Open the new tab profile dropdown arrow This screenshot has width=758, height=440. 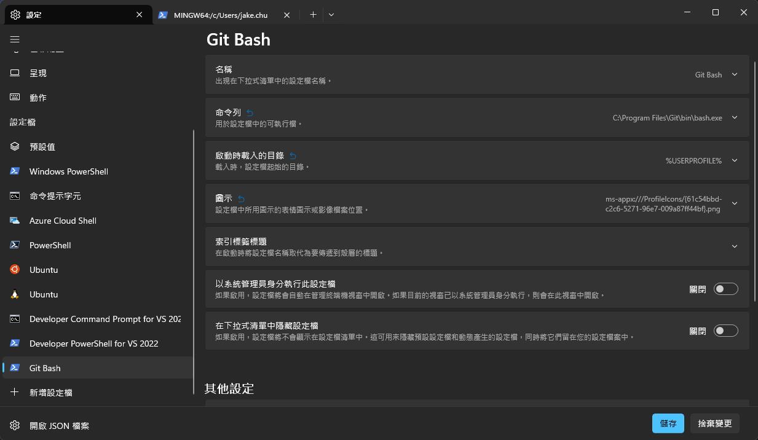(331, 15)
